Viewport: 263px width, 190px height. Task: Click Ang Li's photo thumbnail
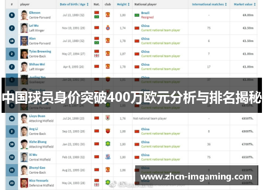pos(24,131)
